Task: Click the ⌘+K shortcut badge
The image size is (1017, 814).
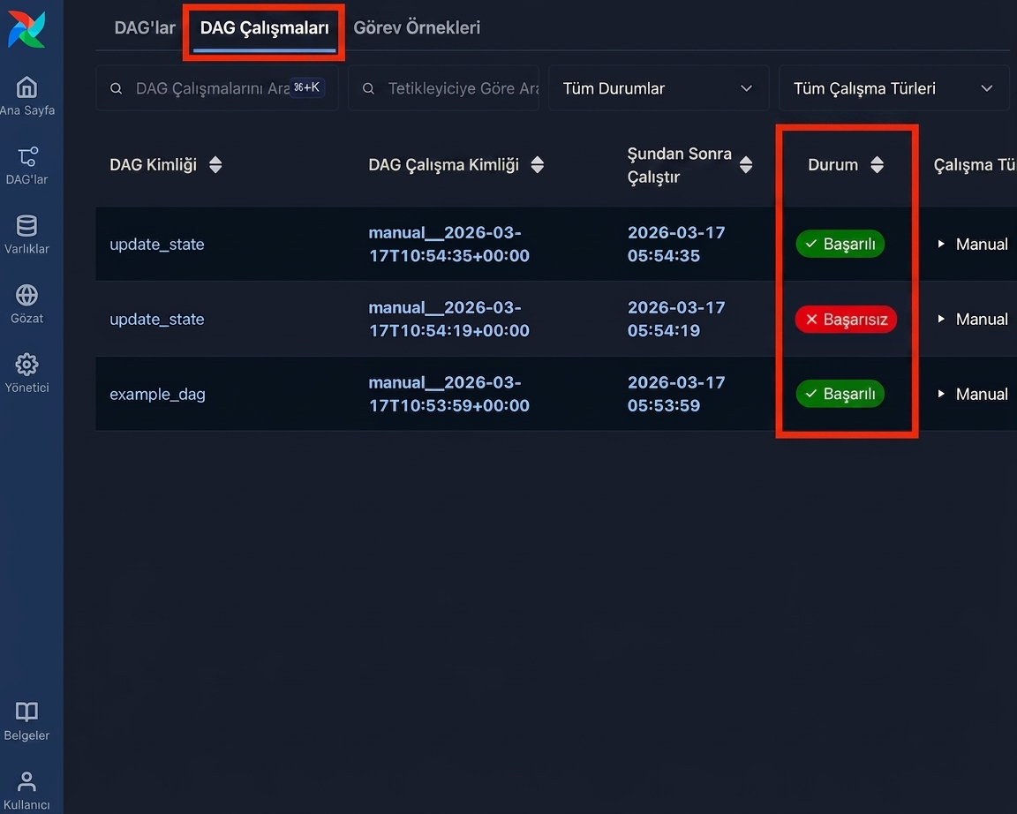Action: pos(307,87)
